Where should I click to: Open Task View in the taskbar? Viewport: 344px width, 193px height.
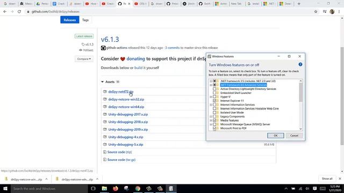click(x=93, y=188)
